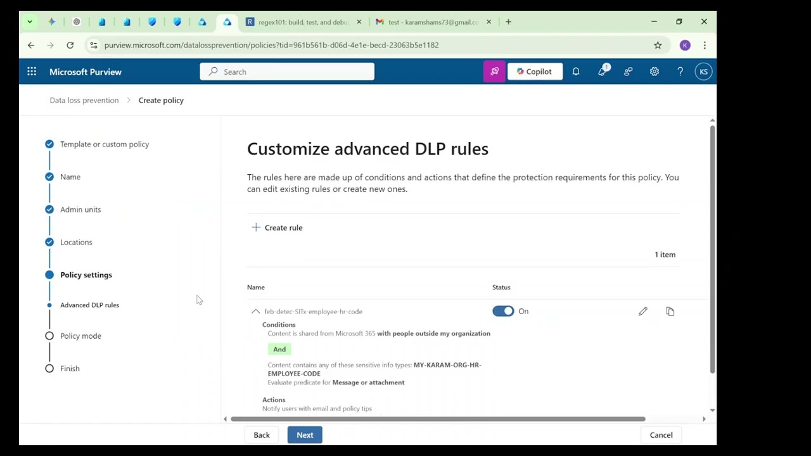
Task: Click the green And condition badge
Action: coord(279,349)
